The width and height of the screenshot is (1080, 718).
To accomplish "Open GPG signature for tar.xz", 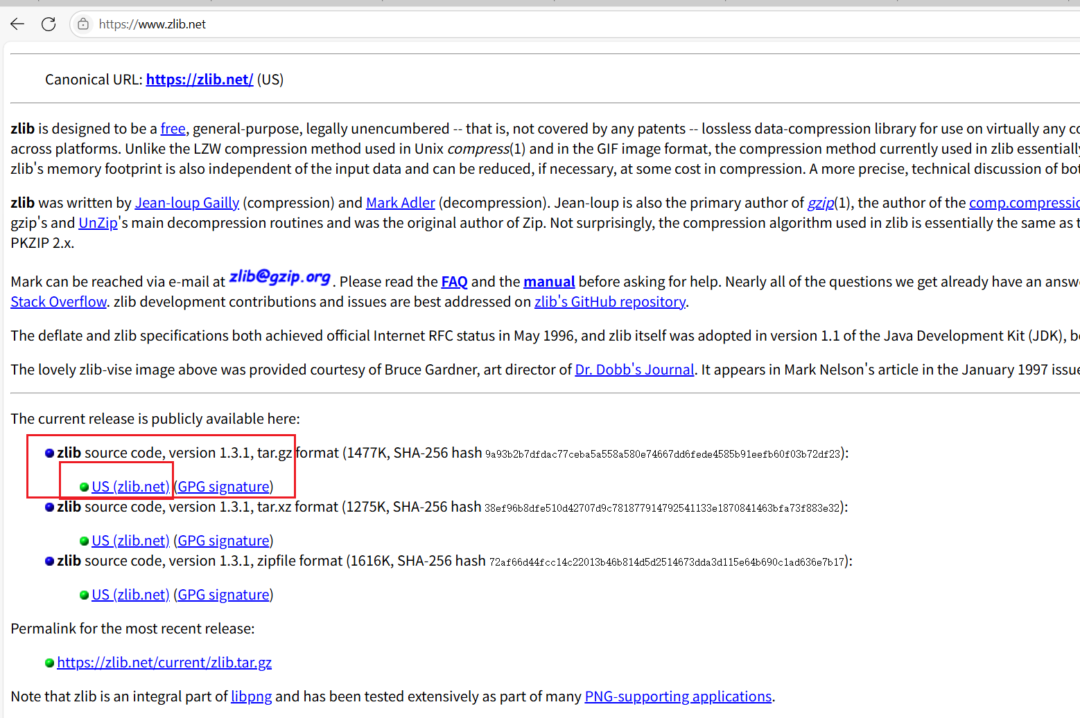I will [223, 541].
